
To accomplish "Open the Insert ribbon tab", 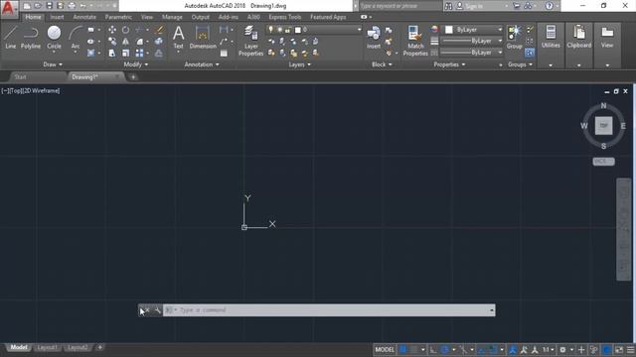I will 57,17.
